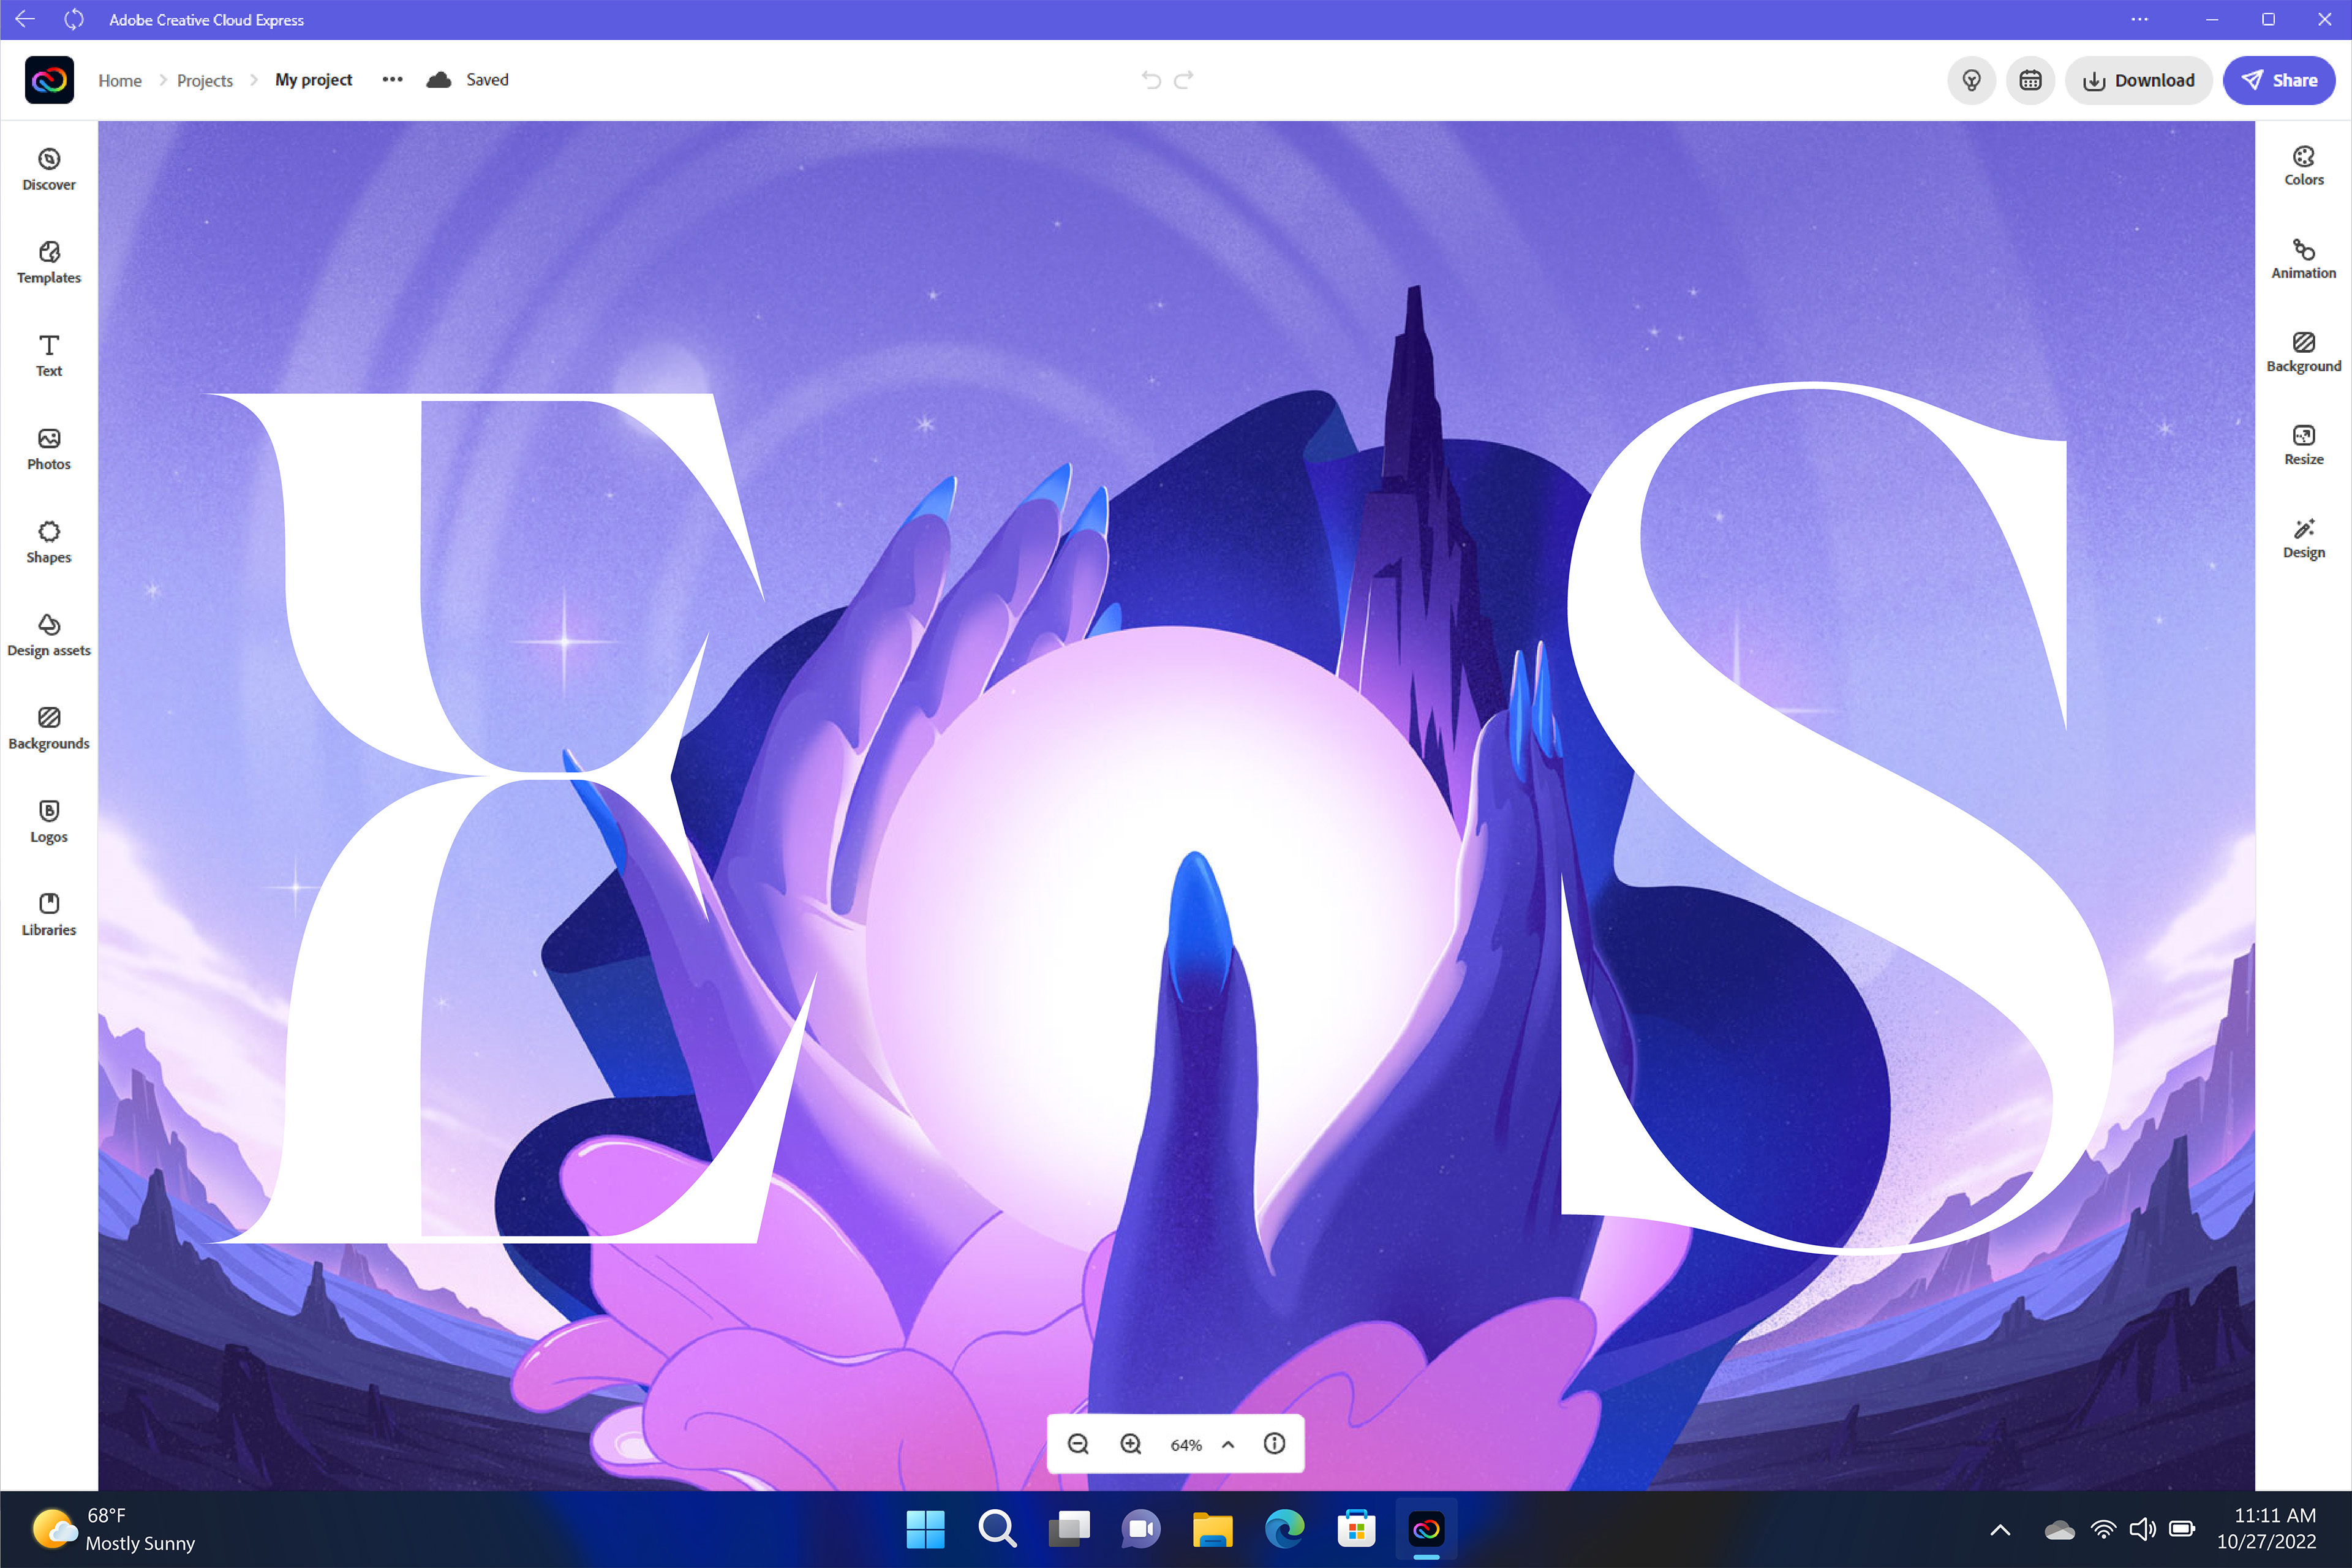Open the Design panel
The image size is (2352, 1568).
[x=2303, y=538]
